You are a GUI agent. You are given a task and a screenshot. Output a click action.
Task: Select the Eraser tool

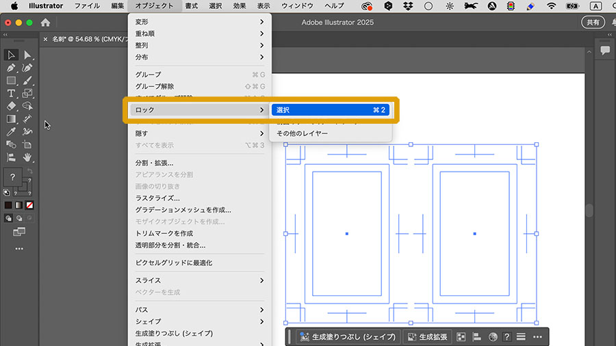click(11, 106)
